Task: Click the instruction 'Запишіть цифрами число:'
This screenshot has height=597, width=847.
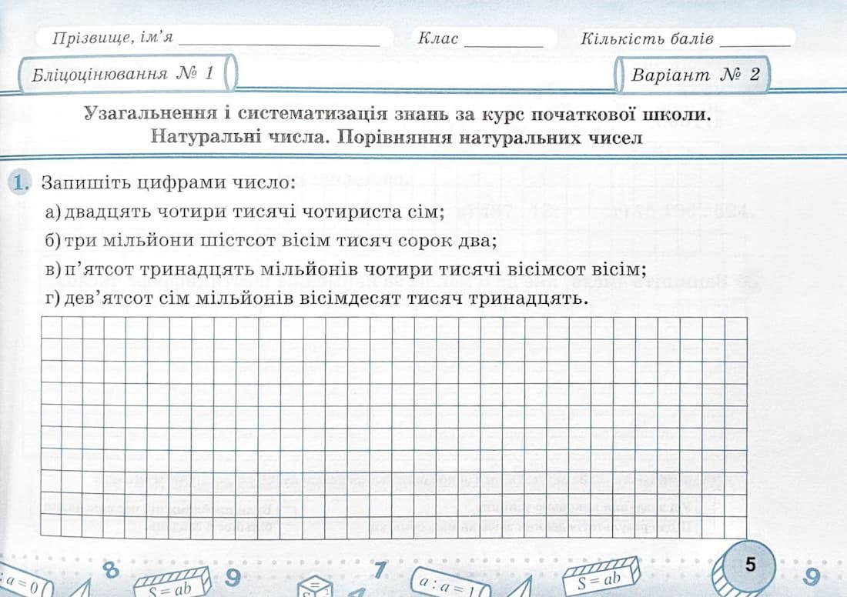Action: (x=169, y=183)
